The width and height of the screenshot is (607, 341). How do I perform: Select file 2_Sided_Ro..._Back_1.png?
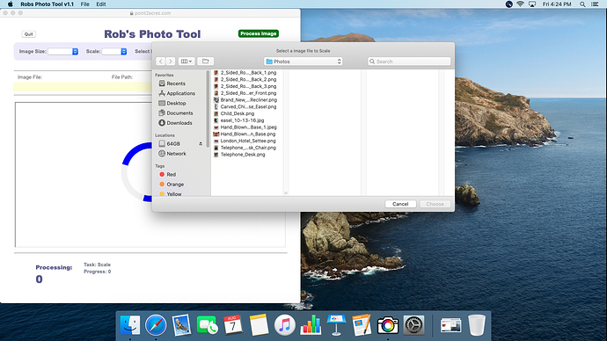pos(245,73)
